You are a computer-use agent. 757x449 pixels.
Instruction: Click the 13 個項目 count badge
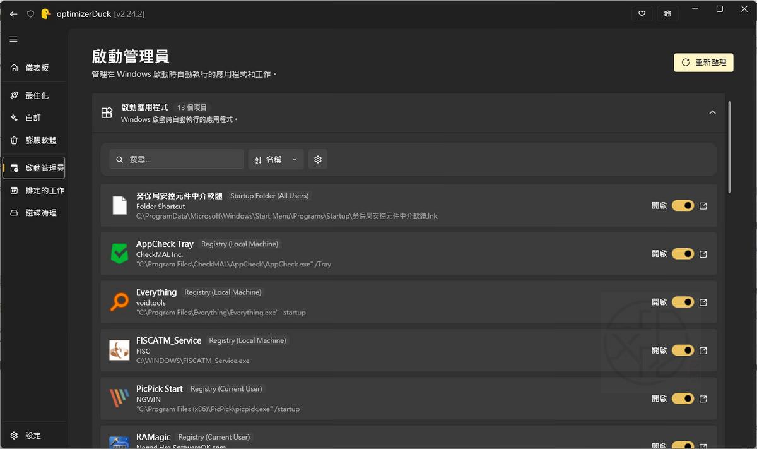(192, 107)
